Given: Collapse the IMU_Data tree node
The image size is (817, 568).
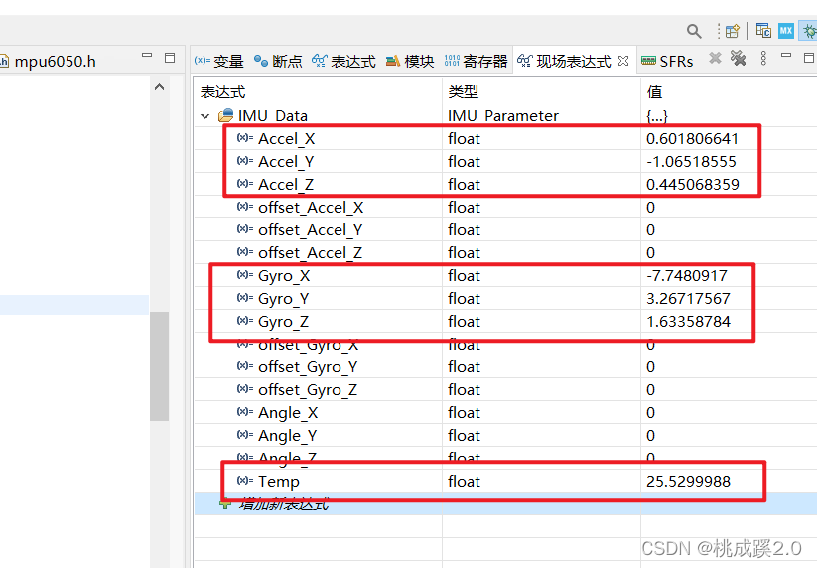Looking at the screenshot, I should (205, 116).
